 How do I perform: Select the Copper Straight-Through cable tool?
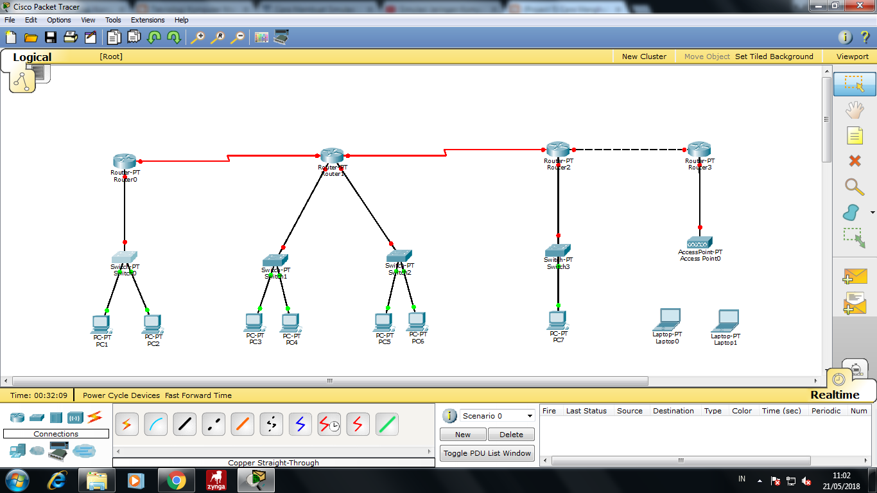(184, 424)
